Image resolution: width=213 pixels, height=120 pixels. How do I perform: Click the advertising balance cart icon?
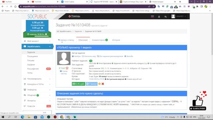(x=42, y=28)
